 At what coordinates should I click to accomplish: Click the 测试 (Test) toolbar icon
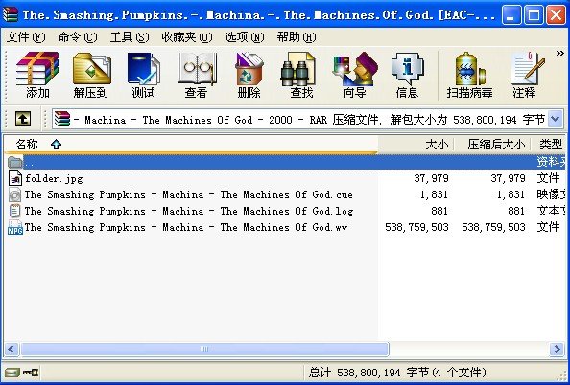(143, 75)
